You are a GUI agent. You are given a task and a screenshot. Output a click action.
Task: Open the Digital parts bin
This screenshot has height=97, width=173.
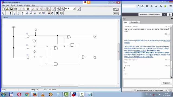click(44, 13)
